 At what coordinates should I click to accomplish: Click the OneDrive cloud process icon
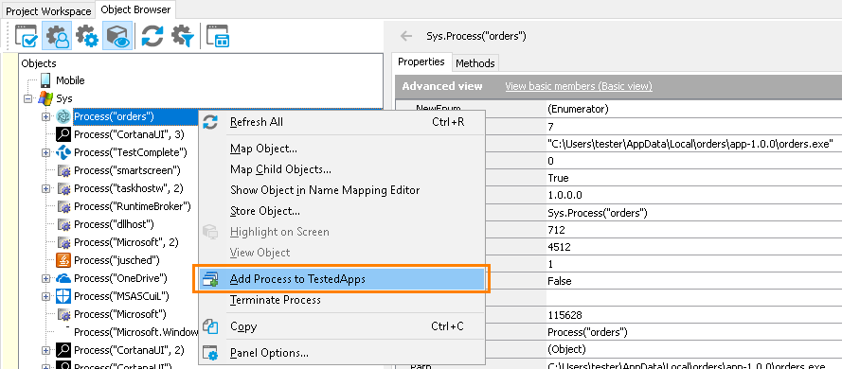(x=63, y=278)
